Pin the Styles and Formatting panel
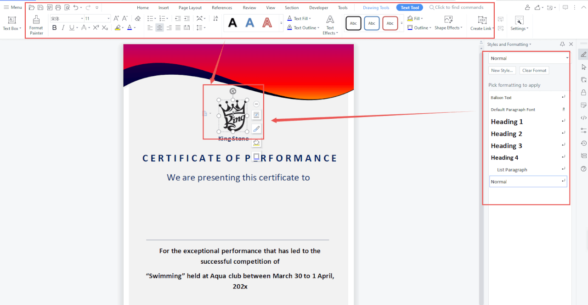Image resolution: width=588 pixels, height=305 pixels. pos(562,44)
